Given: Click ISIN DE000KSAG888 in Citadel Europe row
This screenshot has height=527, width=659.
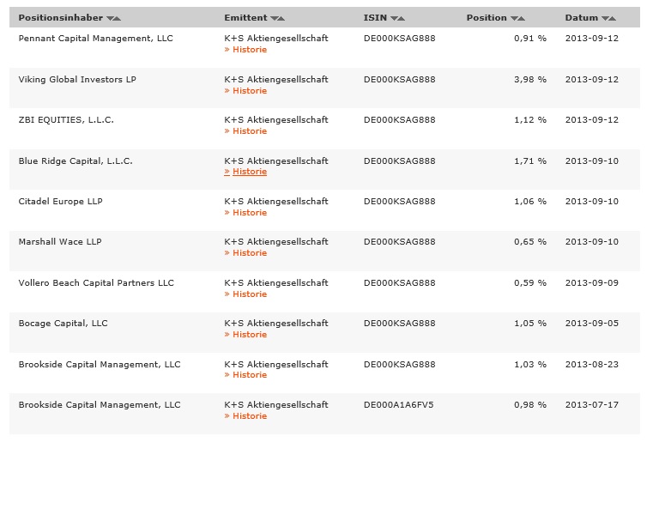Looking at the screenshot, I should coord(400,202).
